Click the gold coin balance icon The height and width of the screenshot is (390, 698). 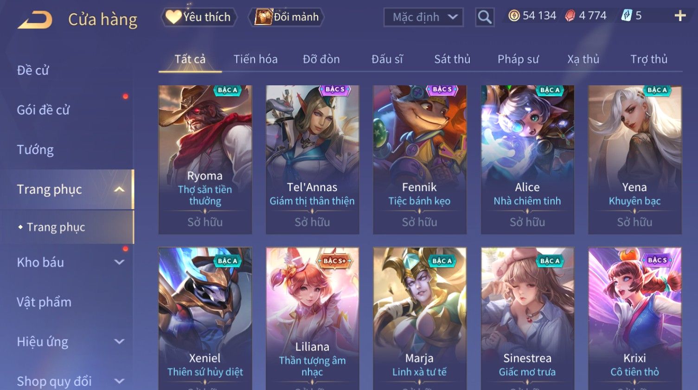click(514, 16)
